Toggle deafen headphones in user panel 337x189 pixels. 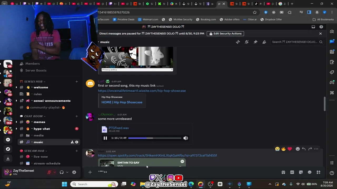(x=62, y=172)
